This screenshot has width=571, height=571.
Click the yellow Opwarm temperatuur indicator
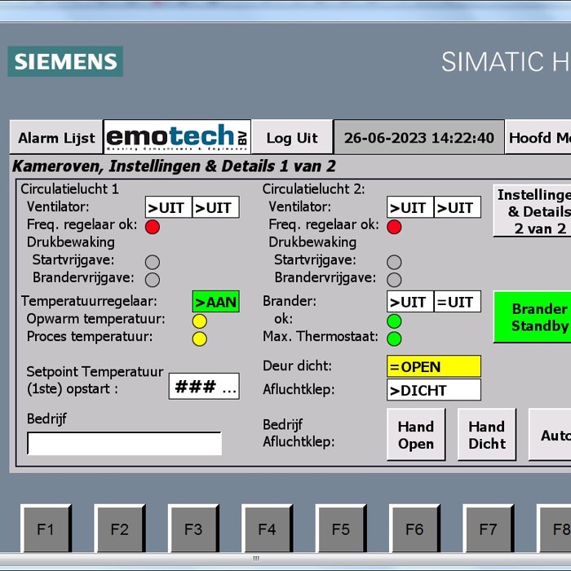coord(199,321)
